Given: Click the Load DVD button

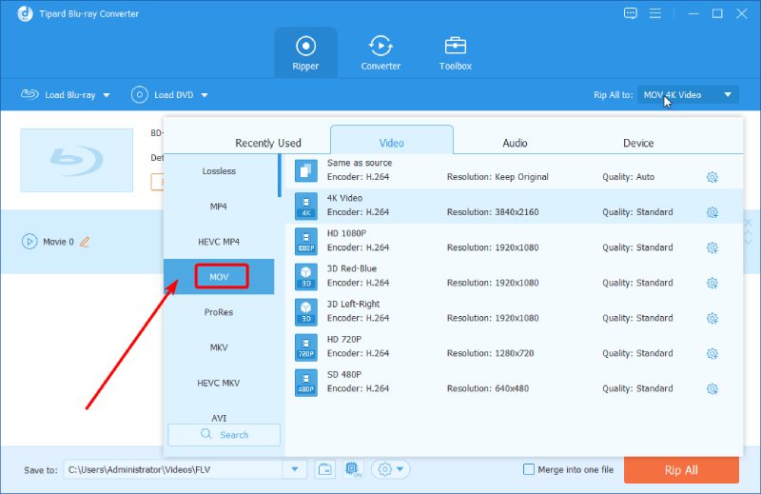Looking at the screenshot, I should pyautogui.click(x=162, y=95).
